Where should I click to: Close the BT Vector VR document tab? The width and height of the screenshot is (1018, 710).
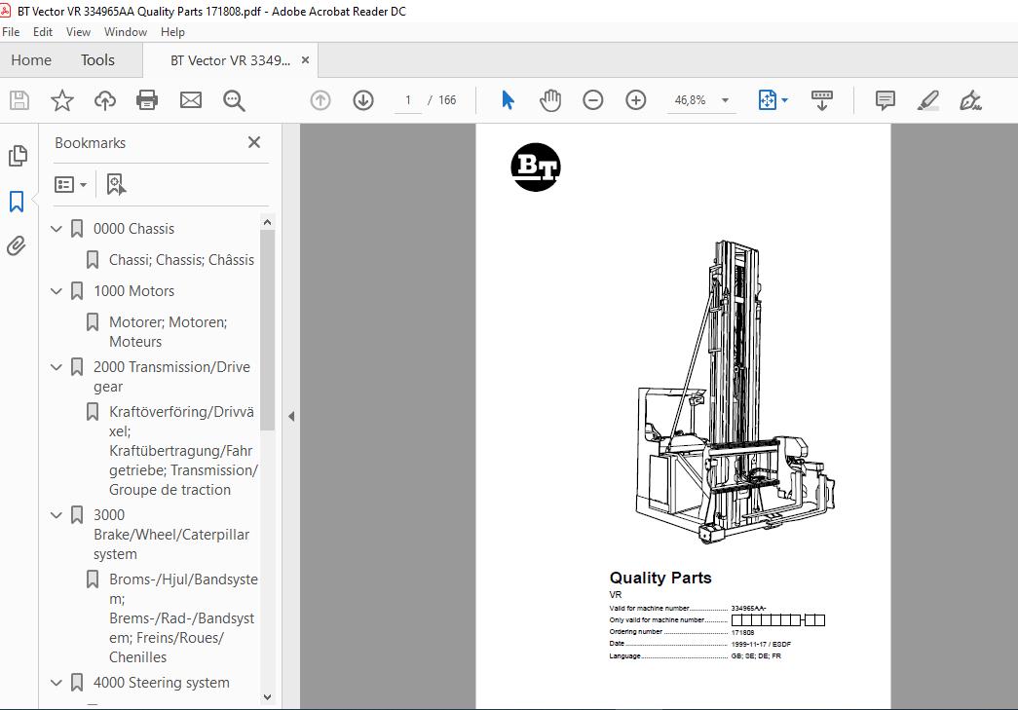coord(305,60)
